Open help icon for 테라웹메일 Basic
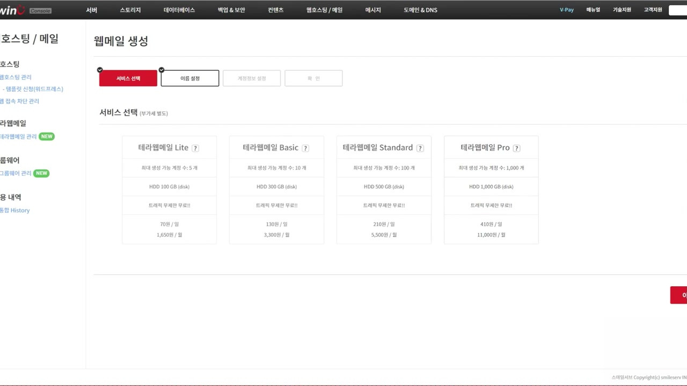 [x=305, y=149]
